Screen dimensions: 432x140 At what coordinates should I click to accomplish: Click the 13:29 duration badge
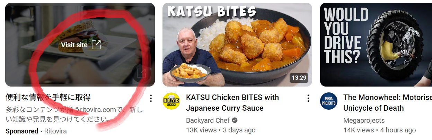click(x=299, y=78)
